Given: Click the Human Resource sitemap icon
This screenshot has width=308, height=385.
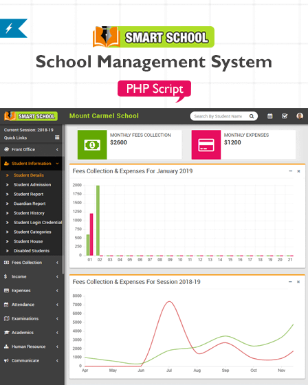Looking at the screenshot, I should pos(6,346).
